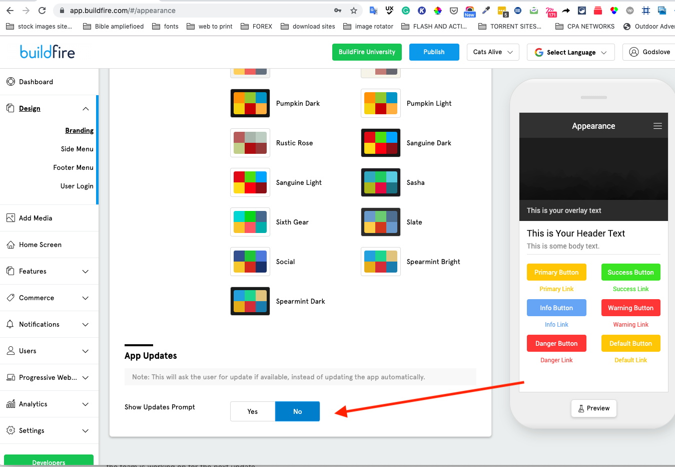Open the Grammarly extension icon

coord(406,11)
